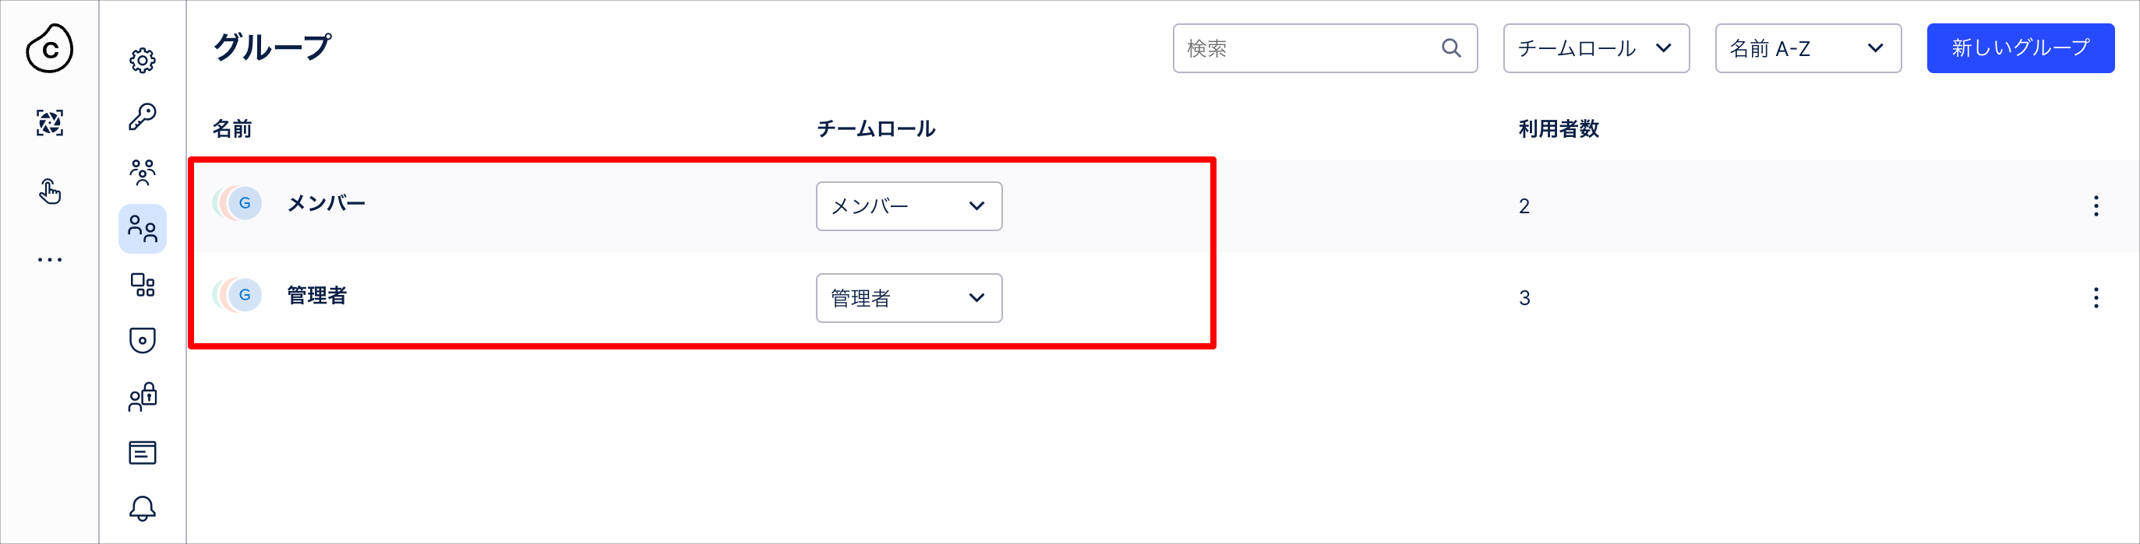This screenshot has height=544, width=2140.
Task: Click the logo icon at top left
Action: point(49,49)
